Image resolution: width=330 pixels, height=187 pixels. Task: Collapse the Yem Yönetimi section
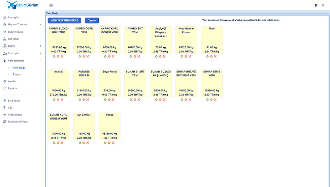[x=22, y=61]
